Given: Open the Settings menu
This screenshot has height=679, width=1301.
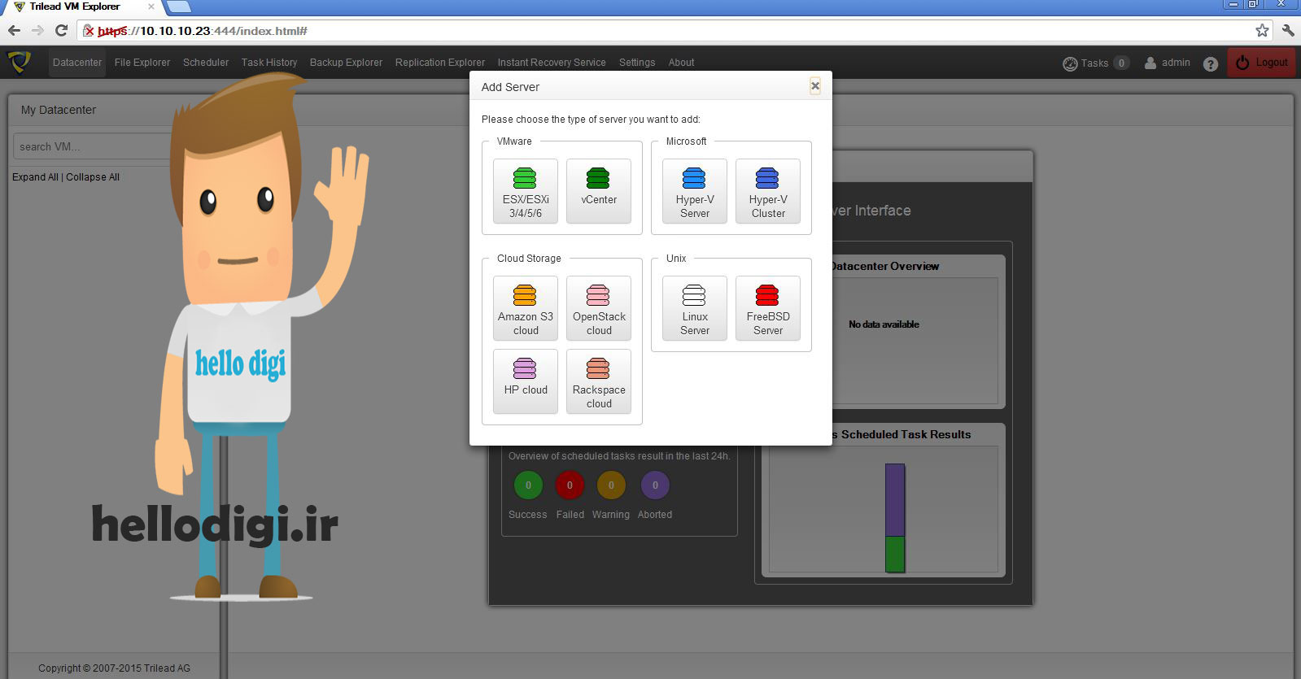Looking at the screenshot, I should pyautogui.click(x=637, y=63).
